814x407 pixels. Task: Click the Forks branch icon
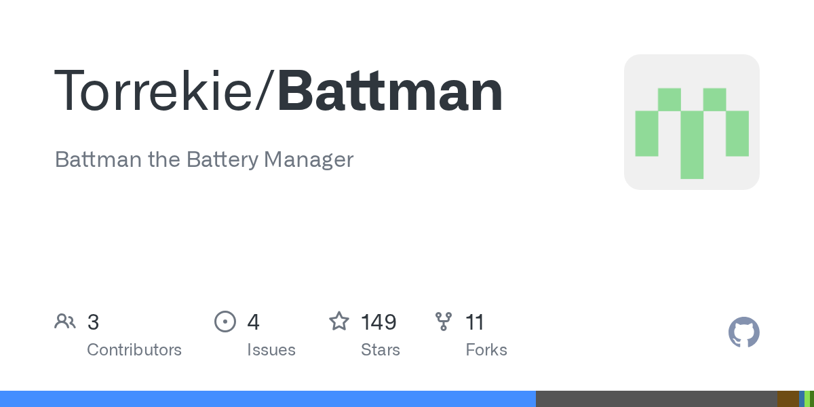(x=444, y=322)
